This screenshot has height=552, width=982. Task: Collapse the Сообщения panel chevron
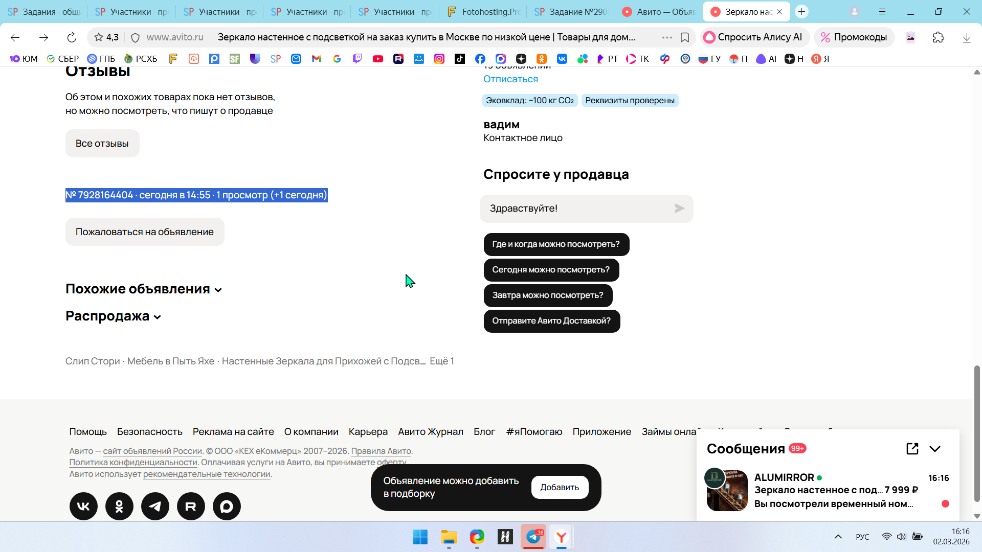[935, 449]
